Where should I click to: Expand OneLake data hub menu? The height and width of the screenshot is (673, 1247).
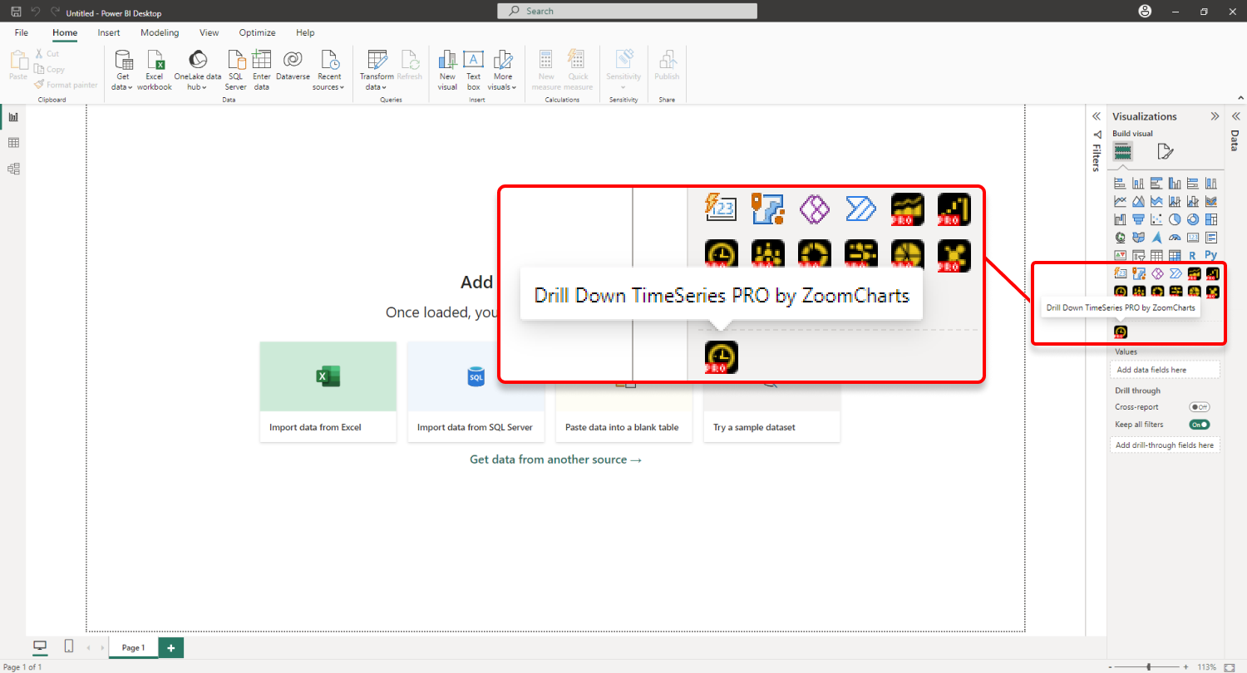pos(198,70)
